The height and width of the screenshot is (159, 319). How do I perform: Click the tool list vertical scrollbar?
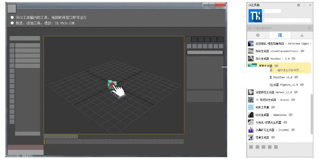pyautogui.click(x=312, y=114)
